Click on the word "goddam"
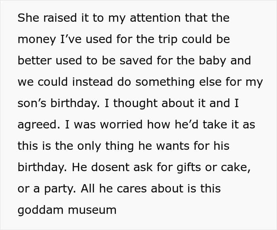 click(x=40, y=210)
